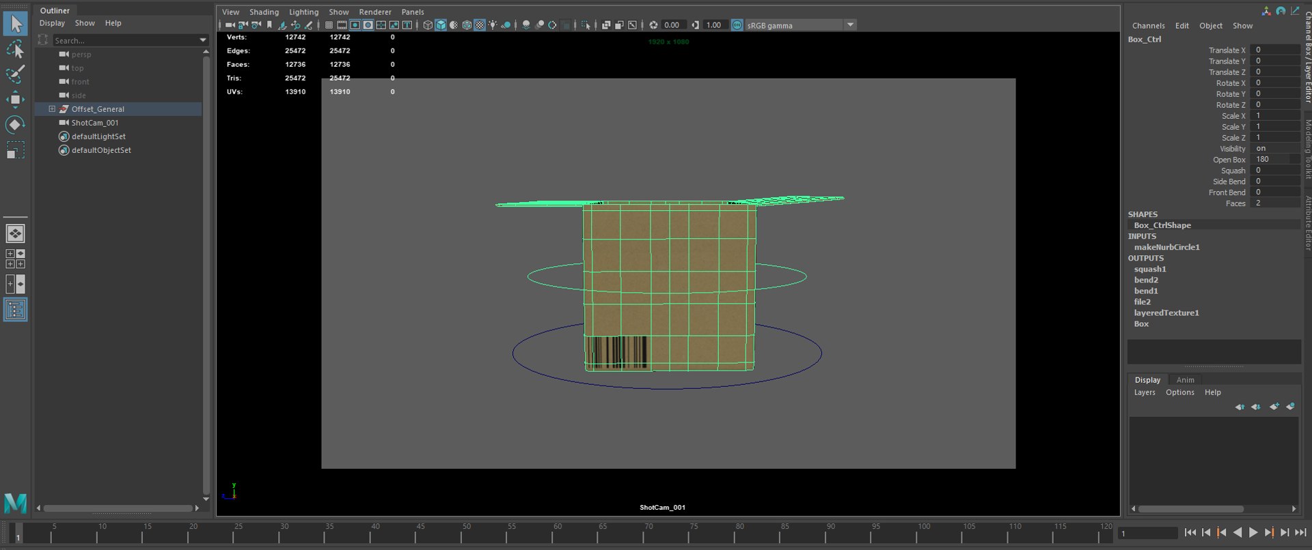The image size is (1312, 550).
Task: Open the viewport Shading menu
Action: (264, 12)
